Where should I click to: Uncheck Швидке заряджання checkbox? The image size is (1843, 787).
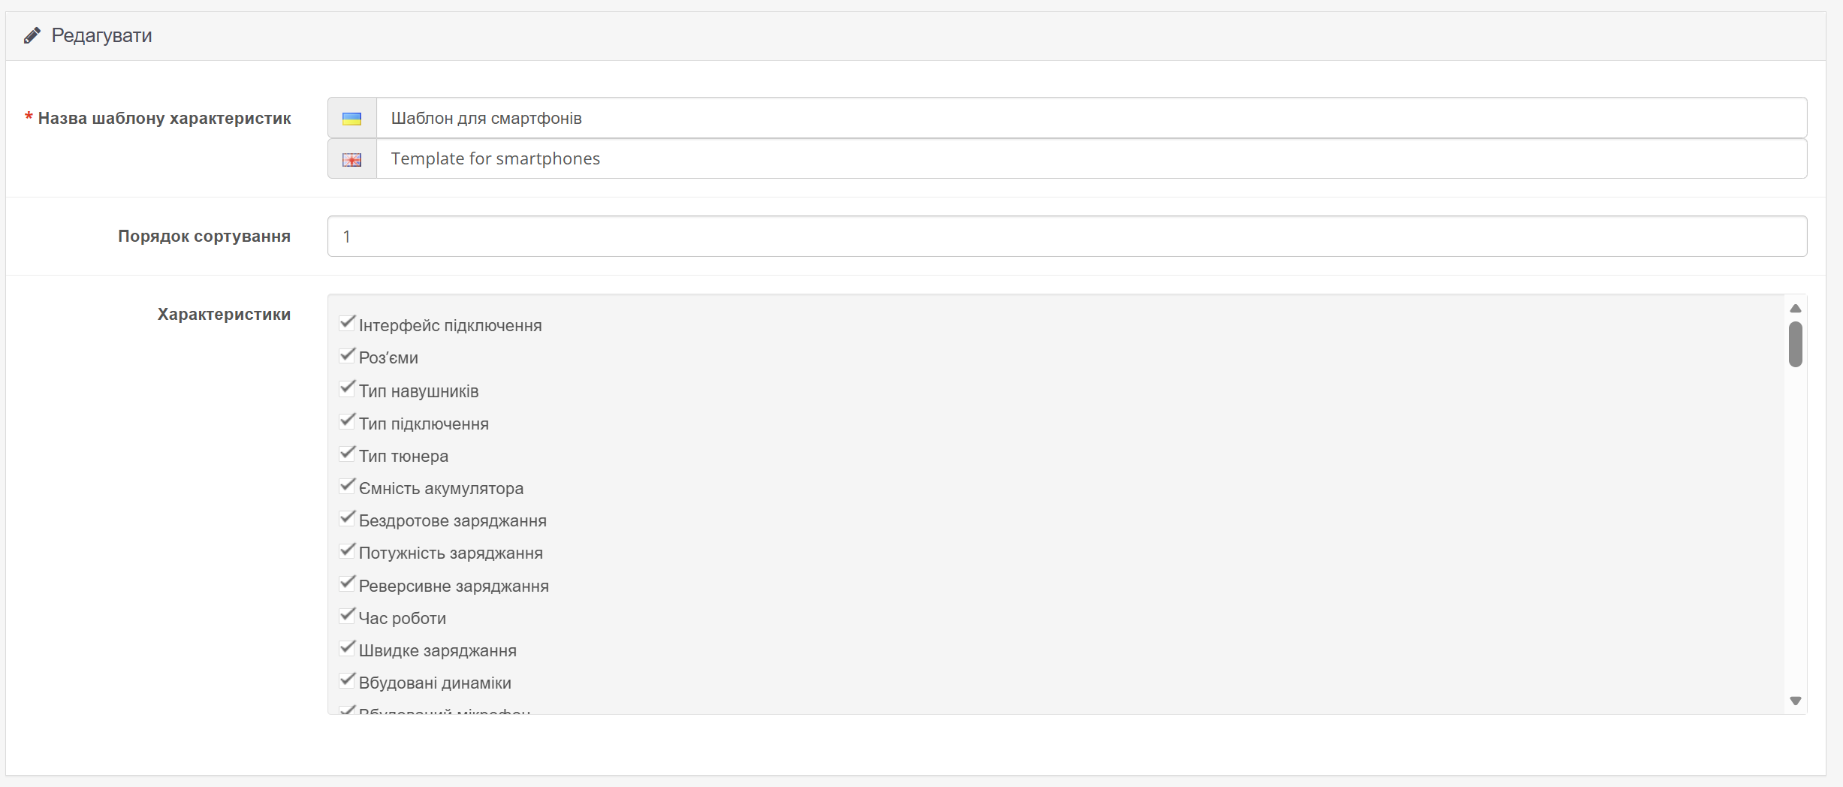(347, 647)
